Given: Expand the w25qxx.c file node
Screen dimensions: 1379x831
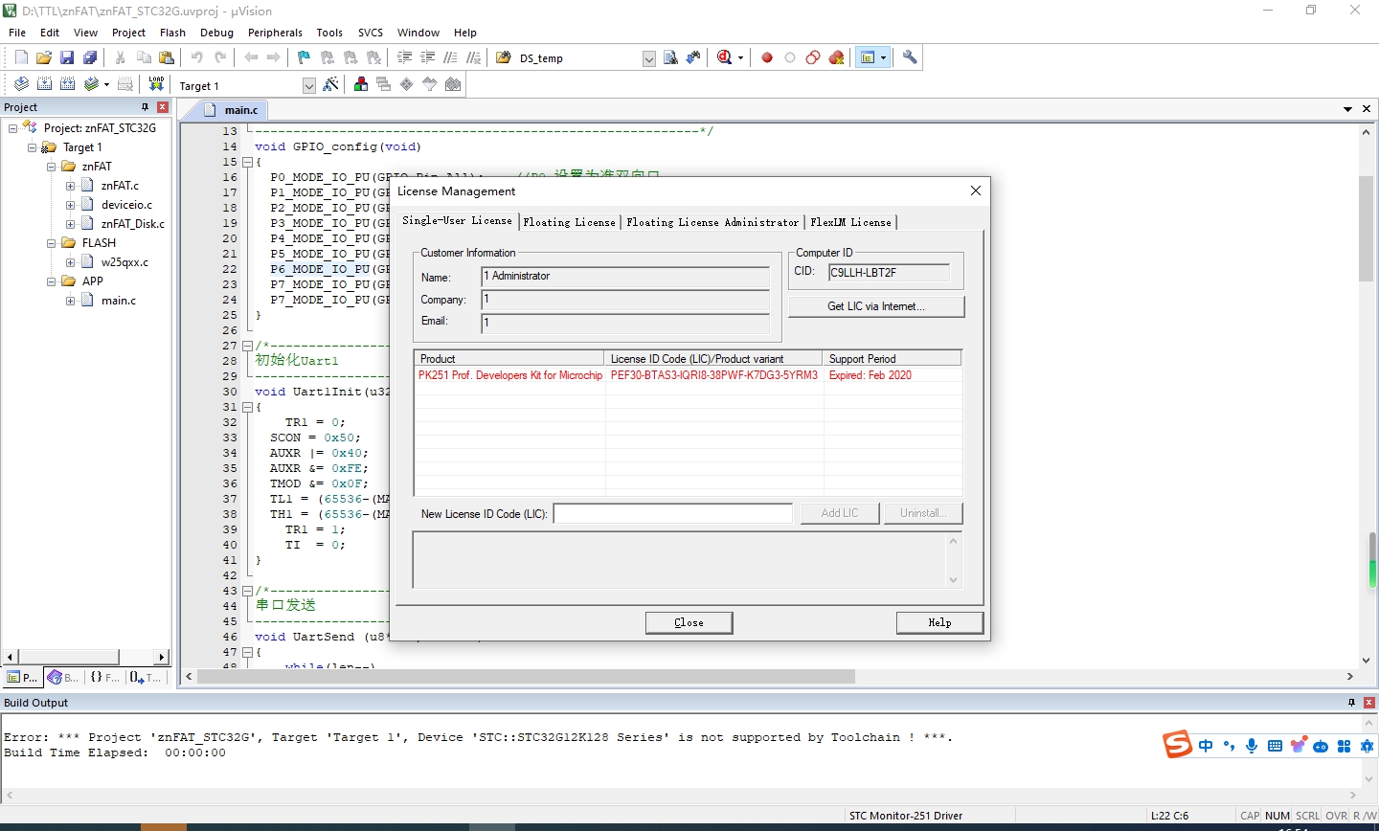Looking at the screenshot, I should [x=71, y=262].
